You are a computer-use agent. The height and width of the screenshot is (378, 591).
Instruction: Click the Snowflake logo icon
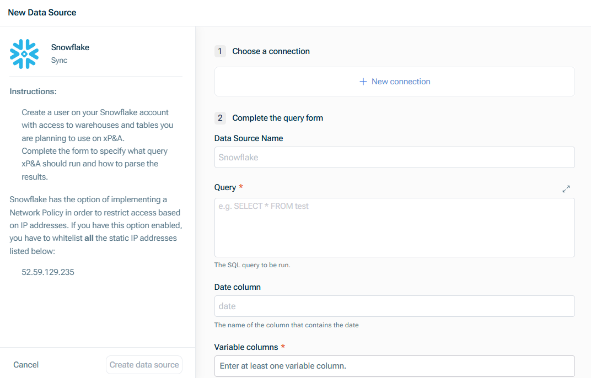pyautogui.click(x=24, y=54)
